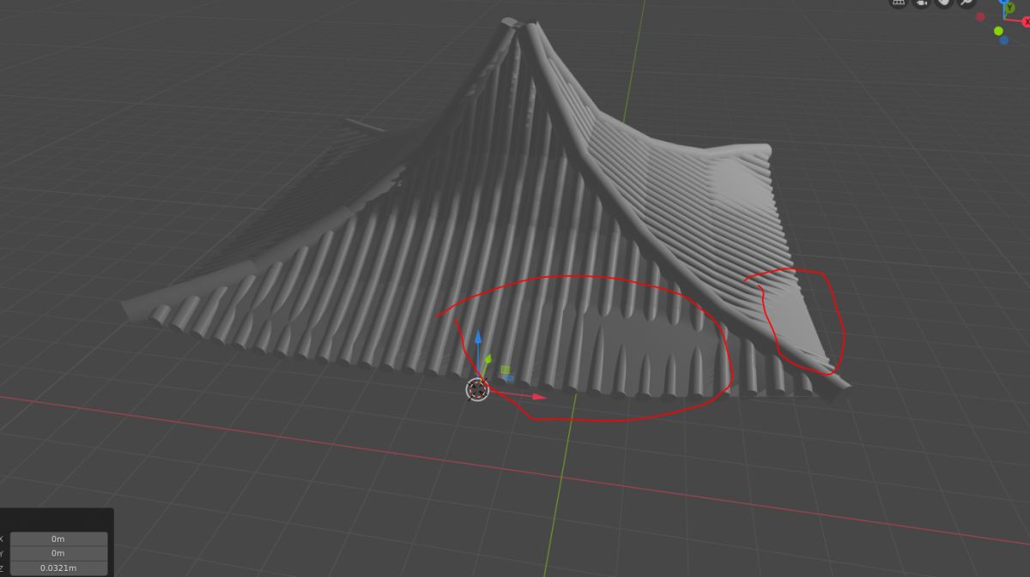1030x577 pixels.
Task: Click the red X axis on the navigation gizmo
Action: click(1025, 22)
